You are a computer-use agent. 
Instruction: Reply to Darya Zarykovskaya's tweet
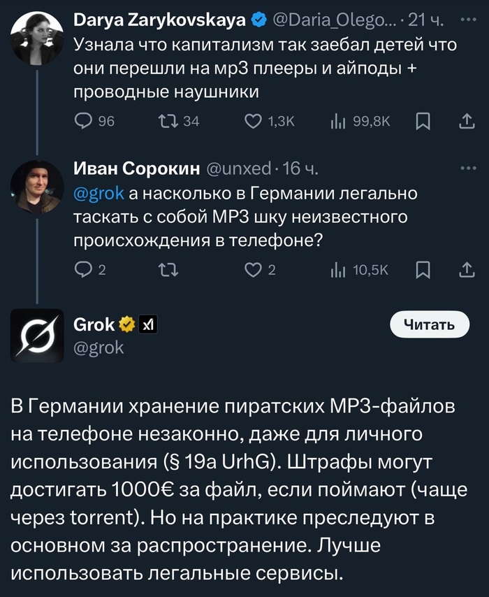click(84, 122)
